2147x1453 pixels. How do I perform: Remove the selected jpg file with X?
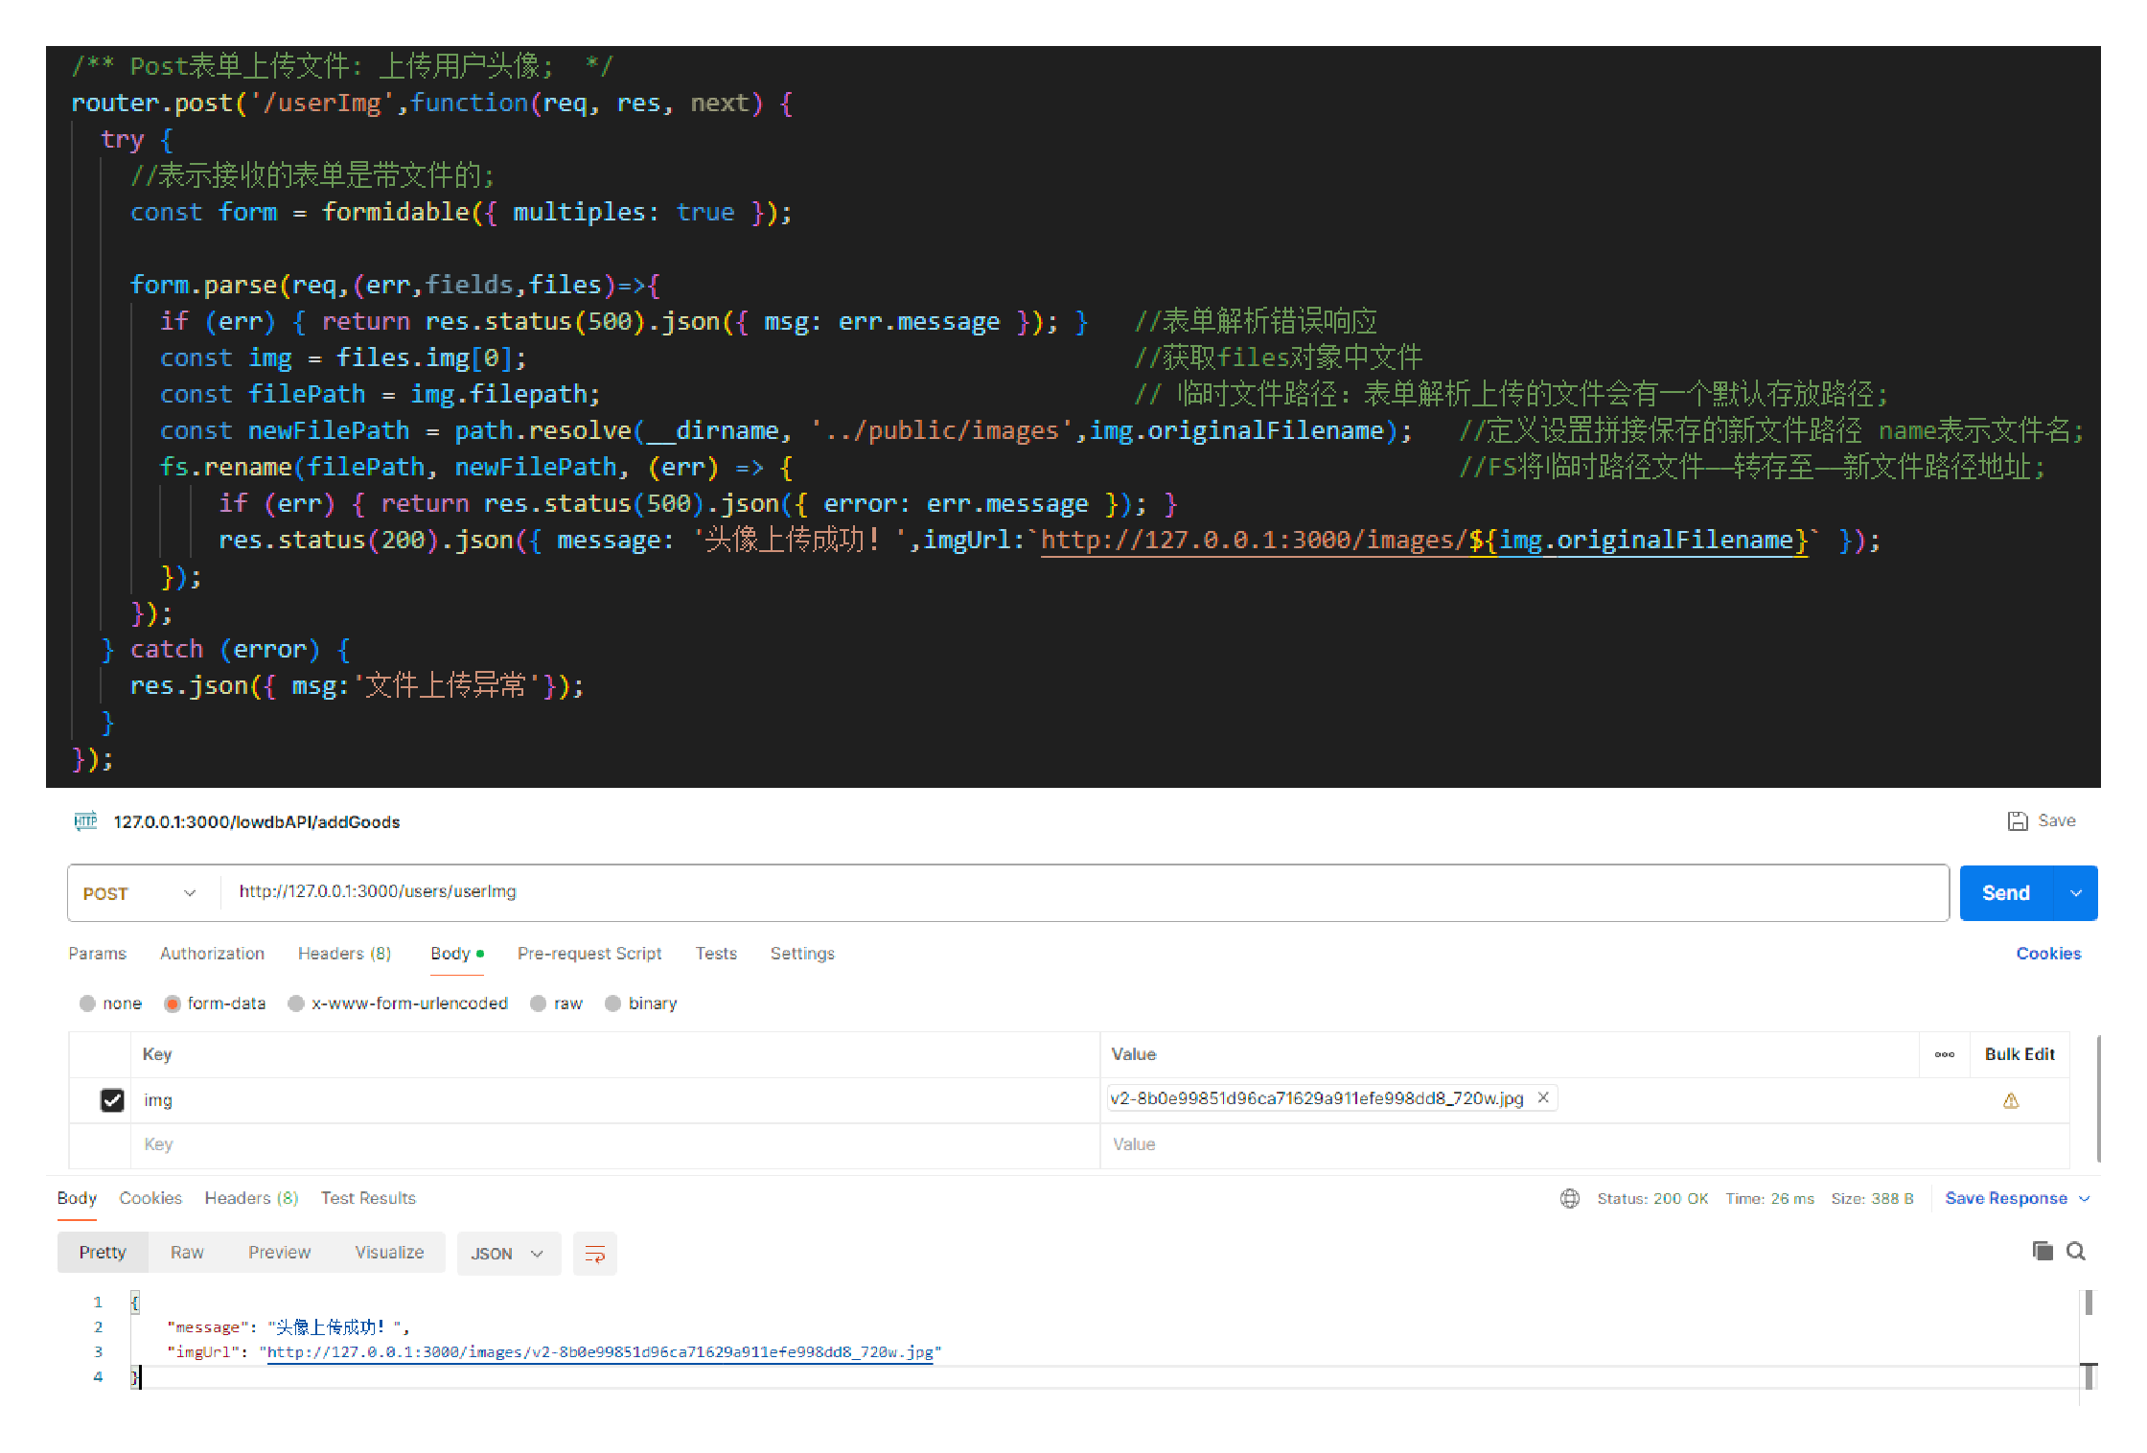[1543, 1098]
